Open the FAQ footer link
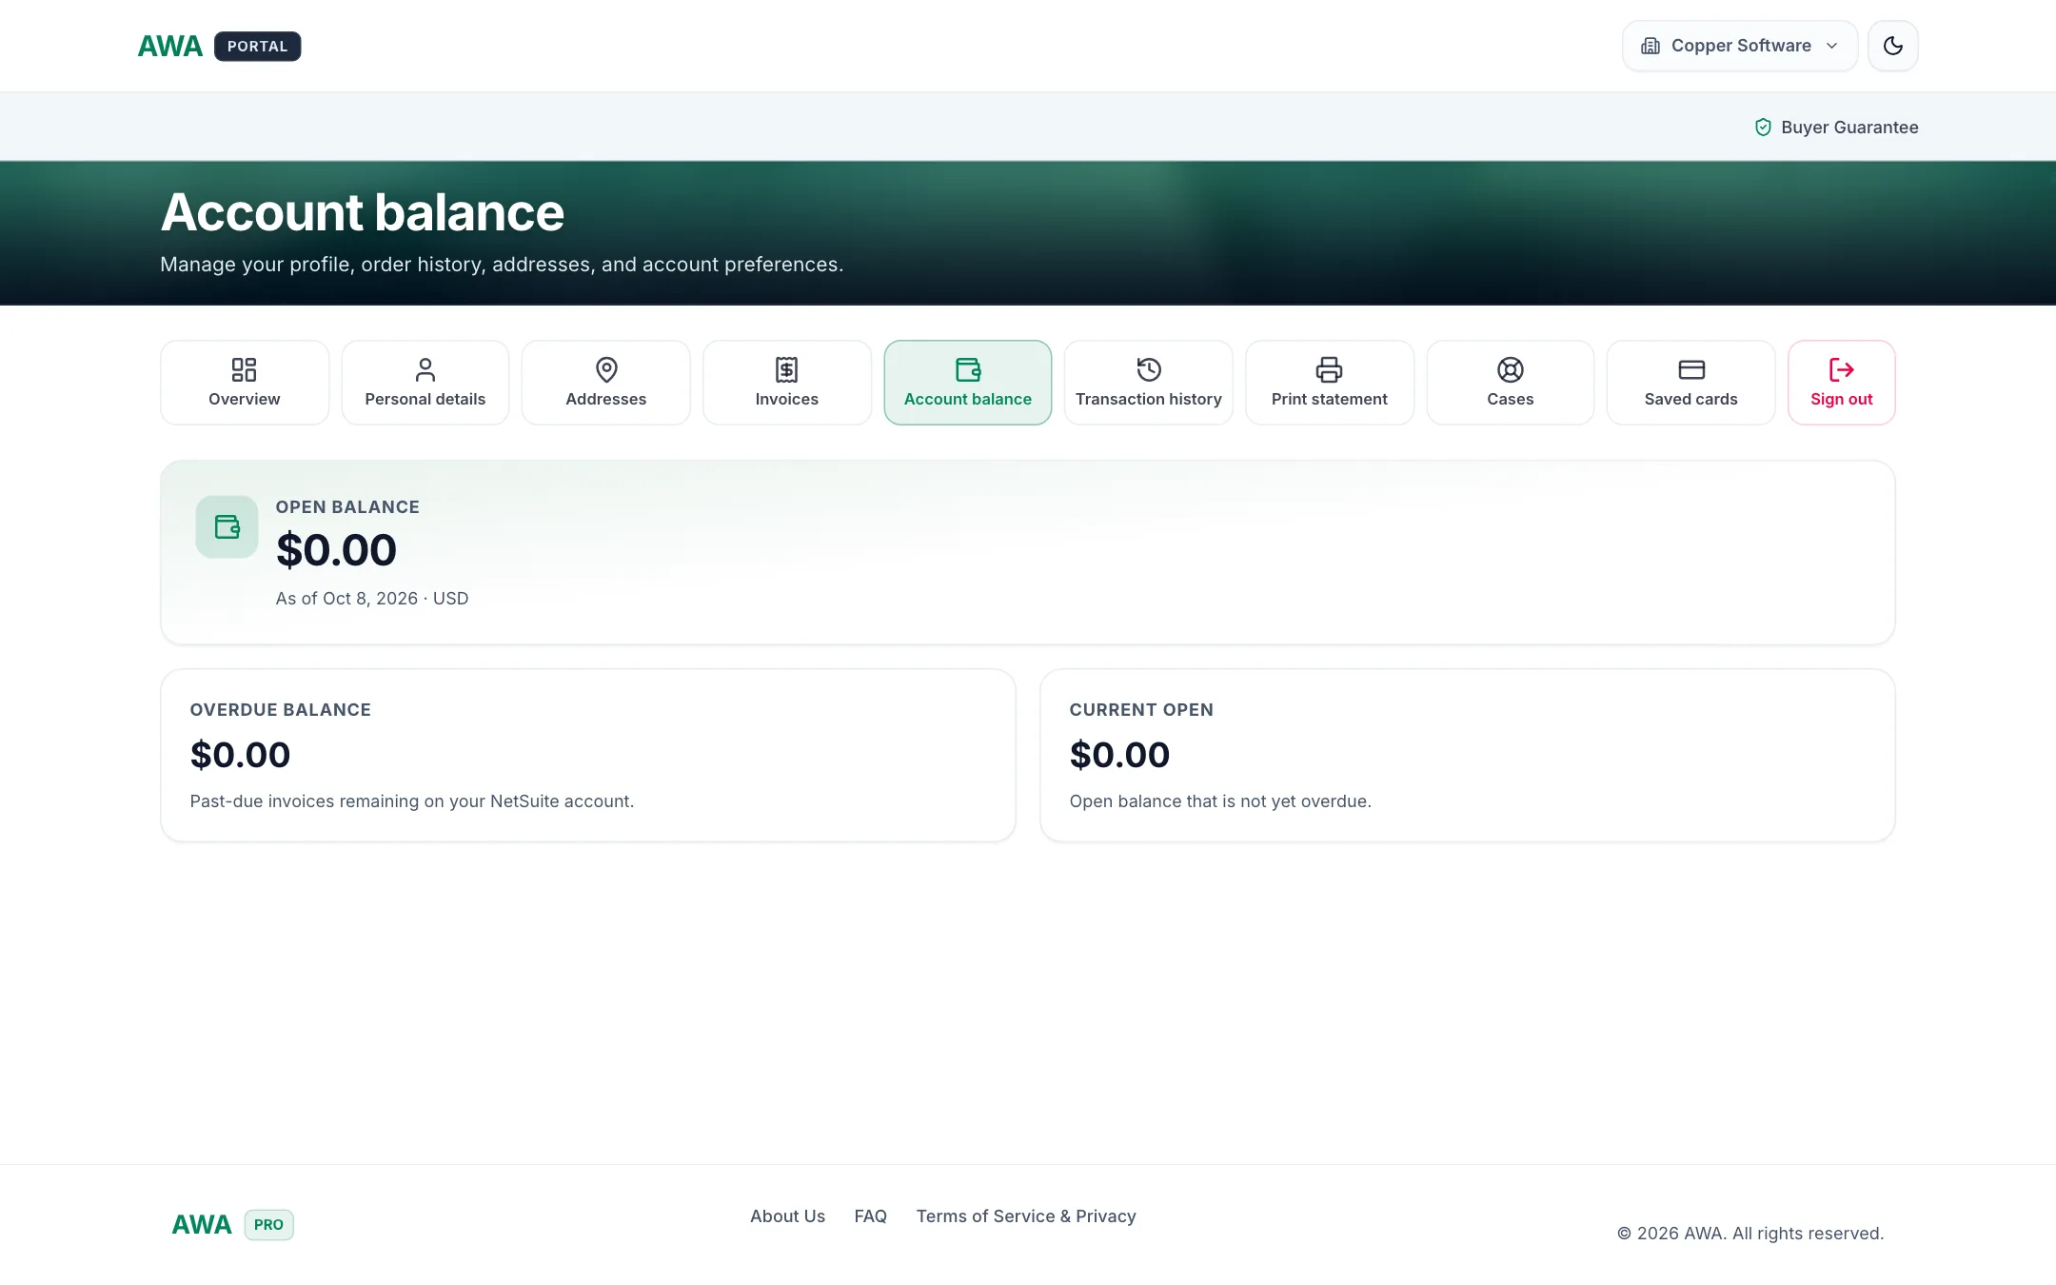Screen dimensions: 2056x1285 871,1216
